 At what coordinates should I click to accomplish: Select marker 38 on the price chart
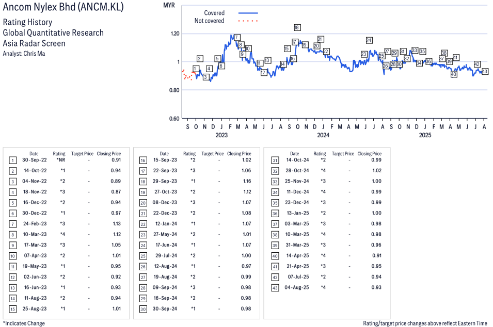pyautogui.click(x=444, y=53)
